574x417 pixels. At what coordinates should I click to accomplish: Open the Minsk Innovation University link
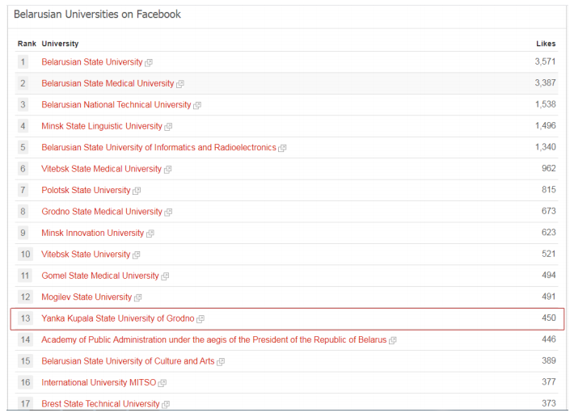point(93,233)
